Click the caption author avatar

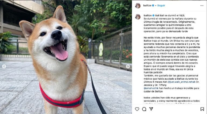pyautogui.click(x=138, y=17)
